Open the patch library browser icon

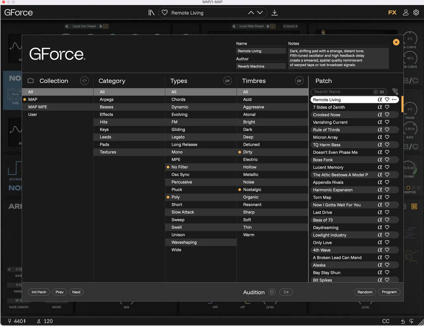tap(152, 13)
